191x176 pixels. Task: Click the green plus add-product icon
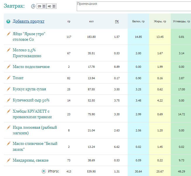coord(8,21)
